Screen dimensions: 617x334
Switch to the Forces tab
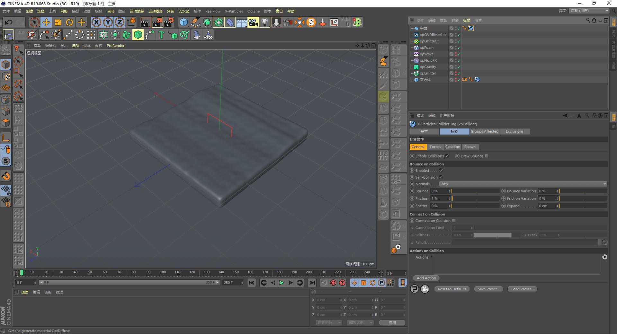tap(435, 147)
